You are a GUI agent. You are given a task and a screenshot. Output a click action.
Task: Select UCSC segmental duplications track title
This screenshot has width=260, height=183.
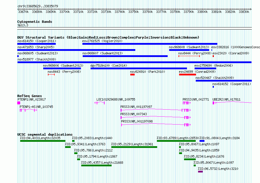[x=45, y=134]
